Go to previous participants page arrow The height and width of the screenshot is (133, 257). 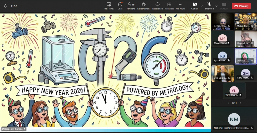coord(228,103)
